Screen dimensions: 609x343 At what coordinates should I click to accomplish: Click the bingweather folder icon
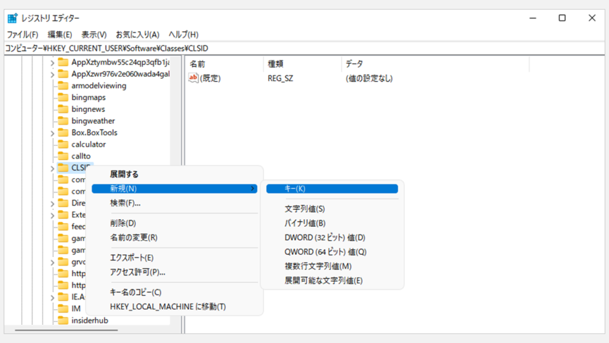[x=63, y=121]
